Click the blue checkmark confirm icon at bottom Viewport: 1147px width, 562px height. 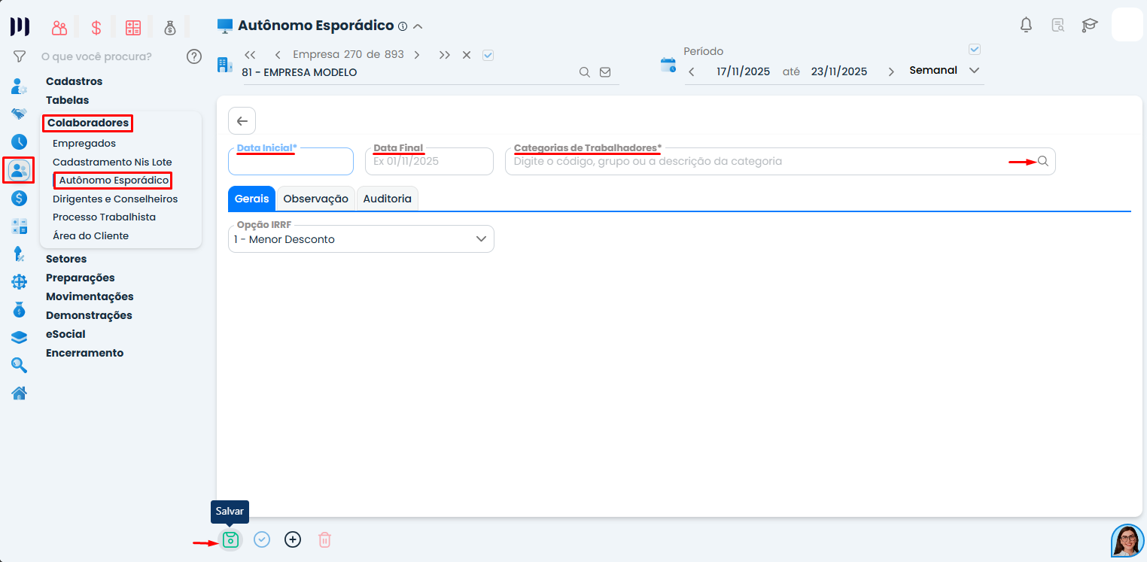pyautogui.click(x=262, y=539)
